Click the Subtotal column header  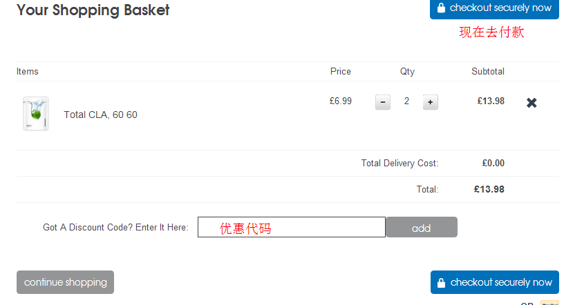point(488,72)
